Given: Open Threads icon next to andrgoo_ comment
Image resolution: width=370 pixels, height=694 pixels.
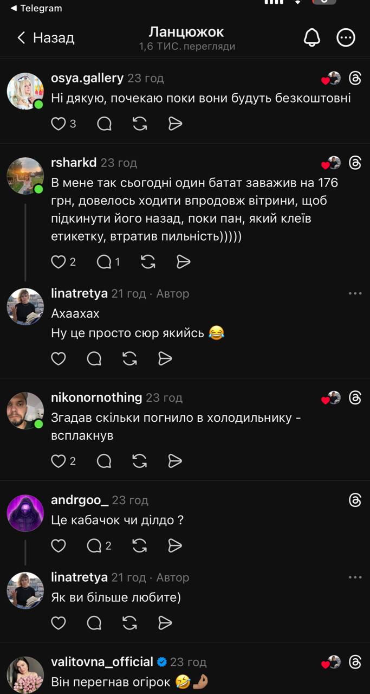Looking at the screenshot, I should pos(355,500).
